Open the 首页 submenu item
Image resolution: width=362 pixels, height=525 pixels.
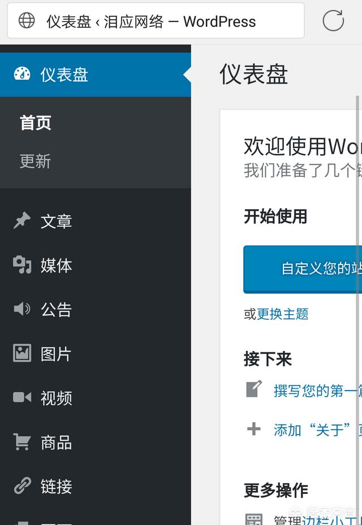tap(36, 123)
